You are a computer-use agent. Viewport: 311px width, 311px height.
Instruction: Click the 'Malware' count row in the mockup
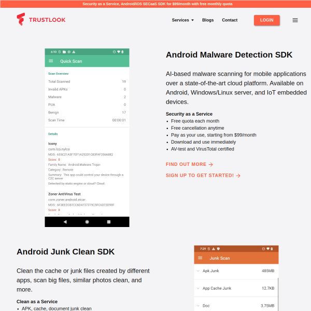point(87,97)
